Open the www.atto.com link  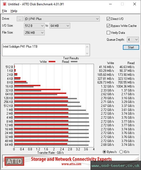(71, 164)
